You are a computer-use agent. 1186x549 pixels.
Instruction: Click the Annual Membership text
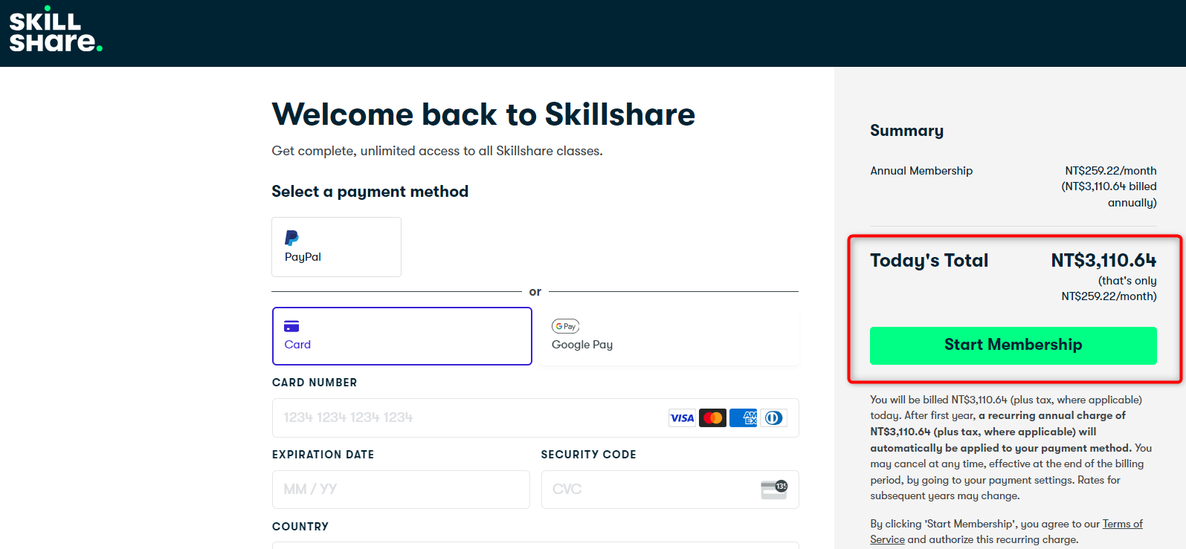921,171
